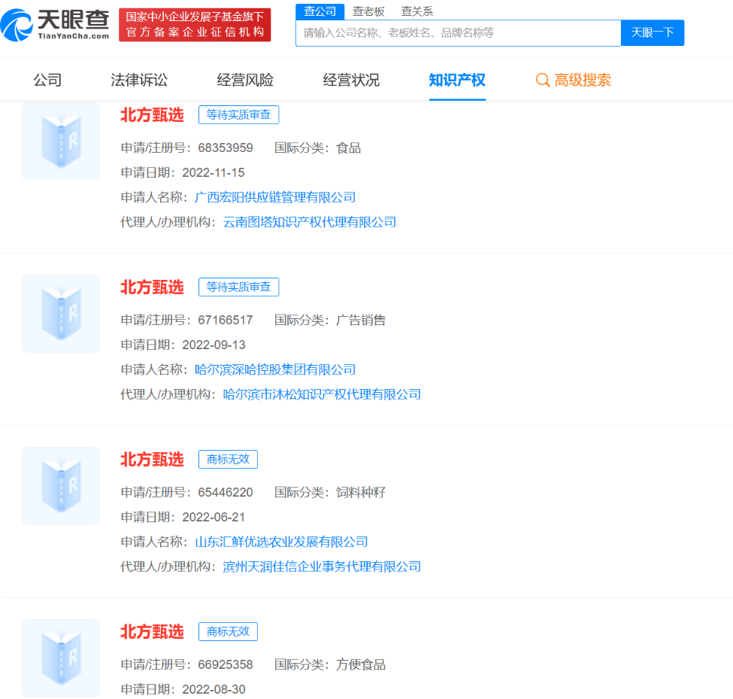The width and height of the screenshot is (733, 699).
Task: Open applicant link 山东汇鲜优选农业发展有限公司
Action: click(281, 542)
